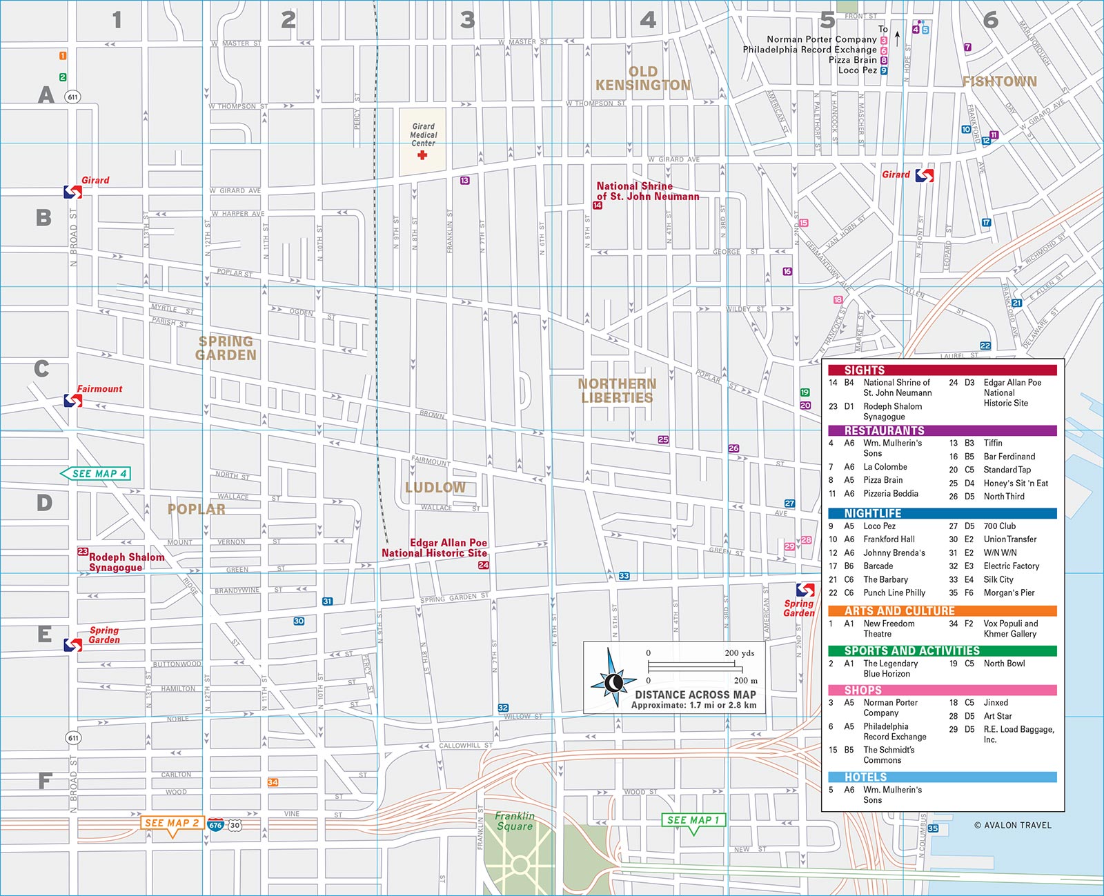
Task: Click blue marker 32 on Willow St
Action: (503, 708)
